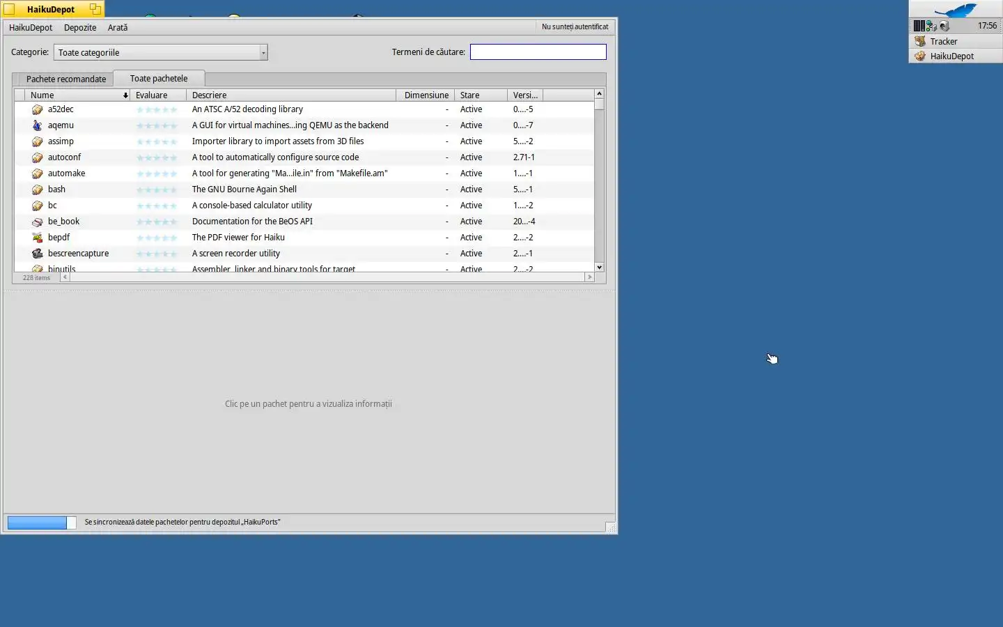This screenshot has height=627, width=1003.
Task: Click description 'Documentation for the BeOS API'
Action: (252, 222)
